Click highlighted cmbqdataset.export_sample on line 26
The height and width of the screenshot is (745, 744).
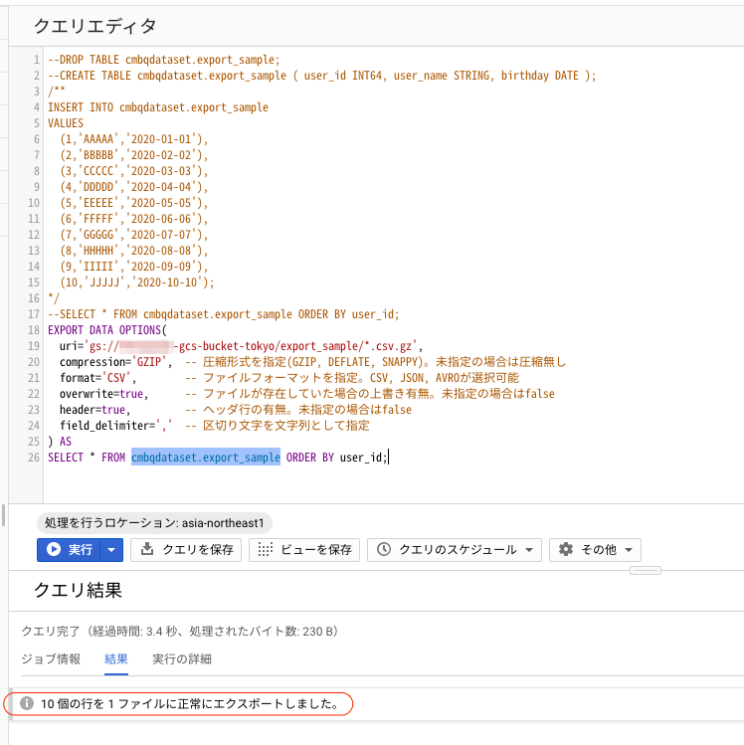[x=205, y=458]
